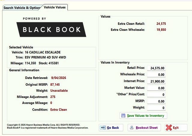This screenshot has width=192, height=136.
Task: Click the mileage value 114,350
Action: tap(30, 63)
